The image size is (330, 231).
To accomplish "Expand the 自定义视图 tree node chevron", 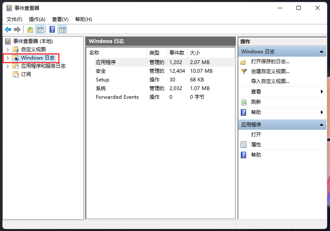I will pyautogui.click(x=8, y=50).
